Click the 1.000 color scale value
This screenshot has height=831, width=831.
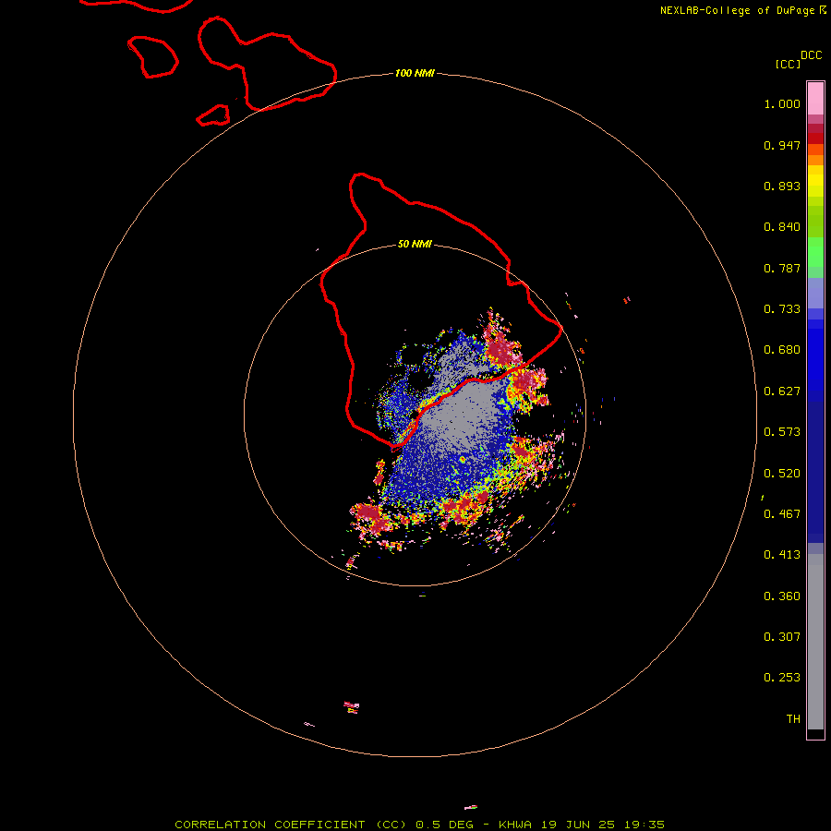coord(782,103)
